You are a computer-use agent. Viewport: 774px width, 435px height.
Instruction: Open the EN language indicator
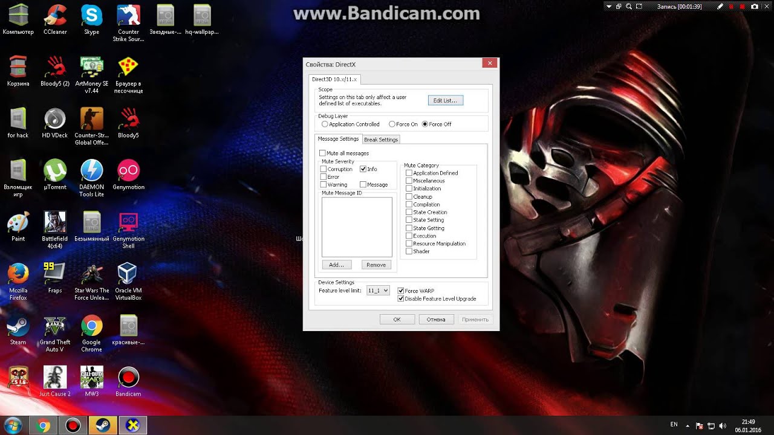[674, 425]
